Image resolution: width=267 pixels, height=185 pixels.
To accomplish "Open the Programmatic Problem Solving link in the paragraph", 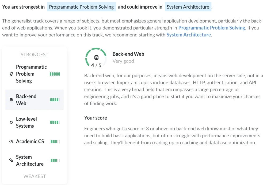I will point(212,28).
